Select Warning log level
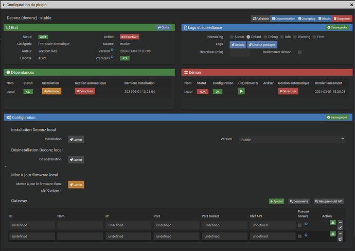This screenshot has height=251, width=355. pyautogui.click(x=295, y=37)
